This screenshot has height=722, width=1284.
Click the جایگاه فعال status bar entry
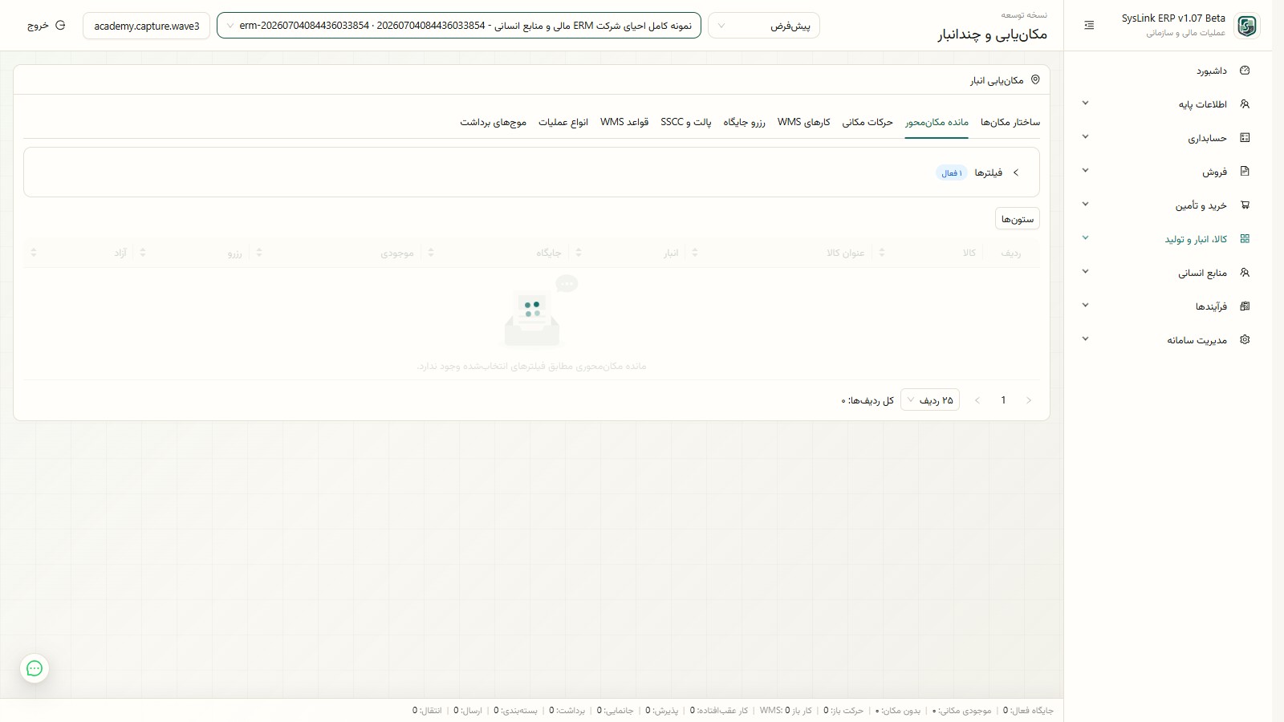pyautogui.click(x=1028, y=711)
